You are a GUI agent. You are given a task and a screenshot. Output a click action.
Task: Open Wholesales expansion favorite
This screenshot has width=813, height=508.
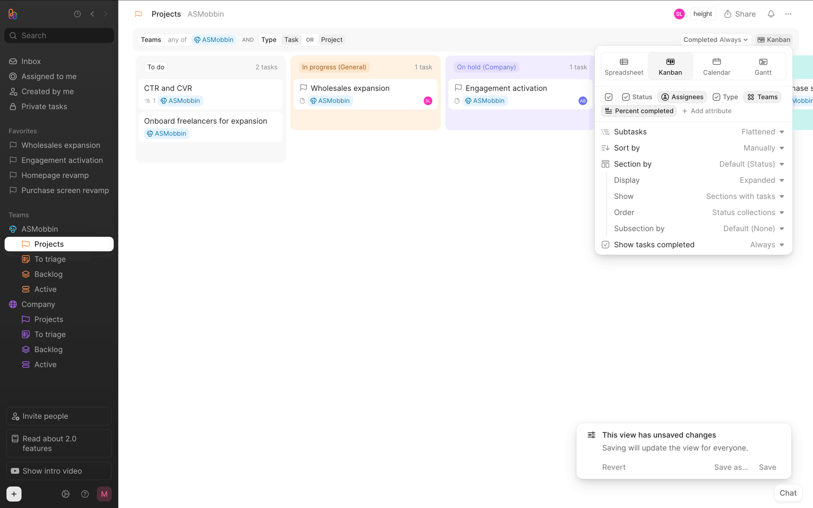tap(59, 145)
